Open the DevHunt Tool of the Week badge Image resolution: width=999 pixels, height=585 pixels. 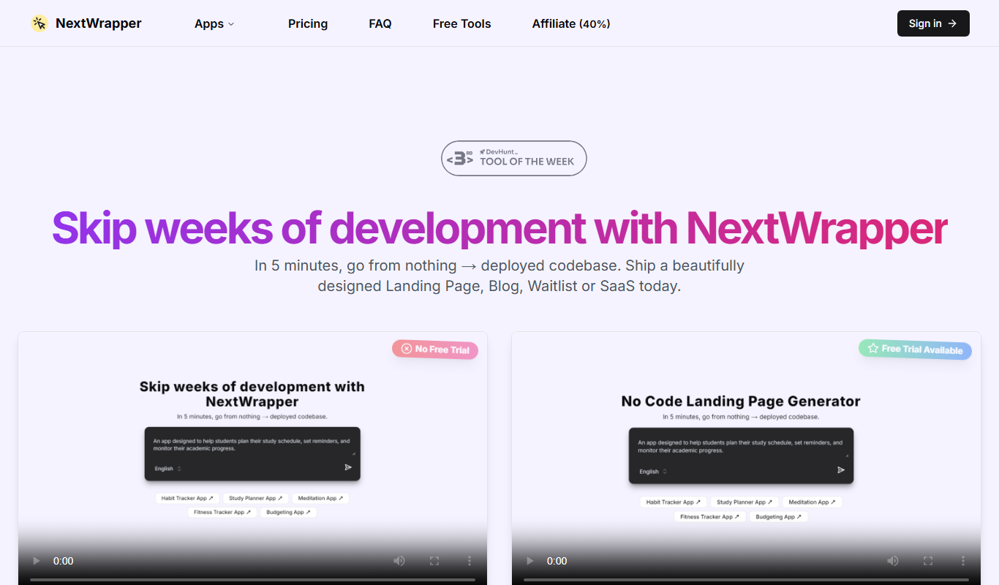pos(514,158)
